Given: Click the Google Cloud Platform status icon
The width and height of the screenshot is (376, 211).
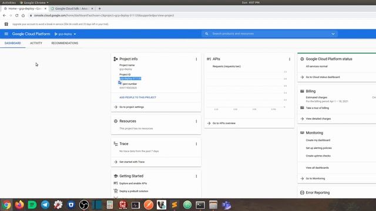Looking at the screenshot, I should click(x=302, y=59).
